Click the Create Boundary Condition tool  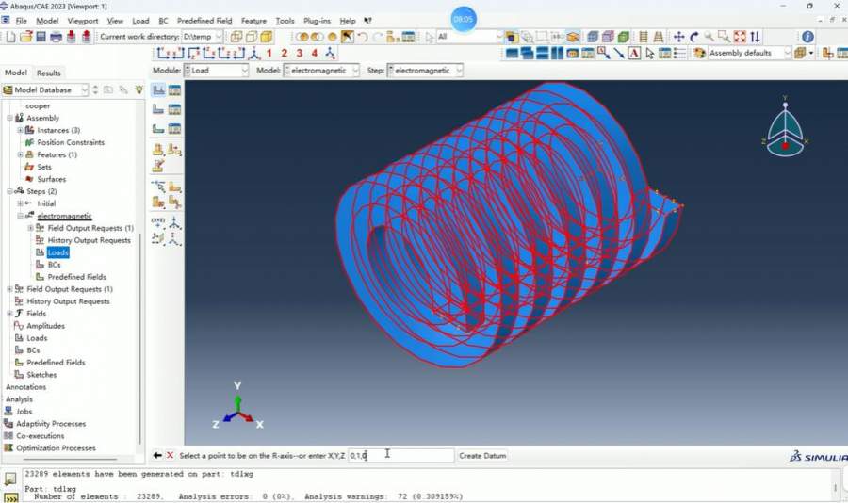(x=159, y=109)
